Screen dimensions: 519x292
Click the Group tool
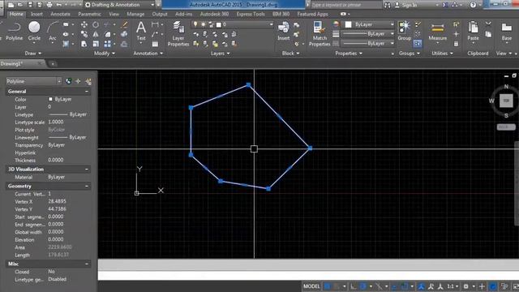404,31
